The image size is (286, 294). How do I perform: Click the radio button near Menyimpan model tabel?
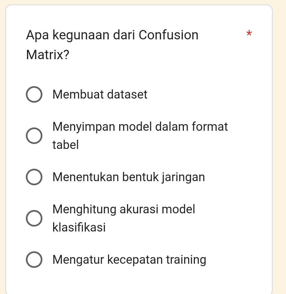(34, 135)
